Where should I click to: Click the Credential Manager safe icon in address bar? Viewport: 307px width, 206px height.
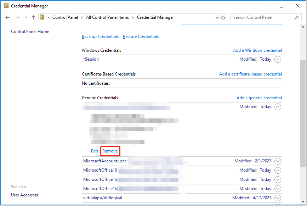pos(42,17)
